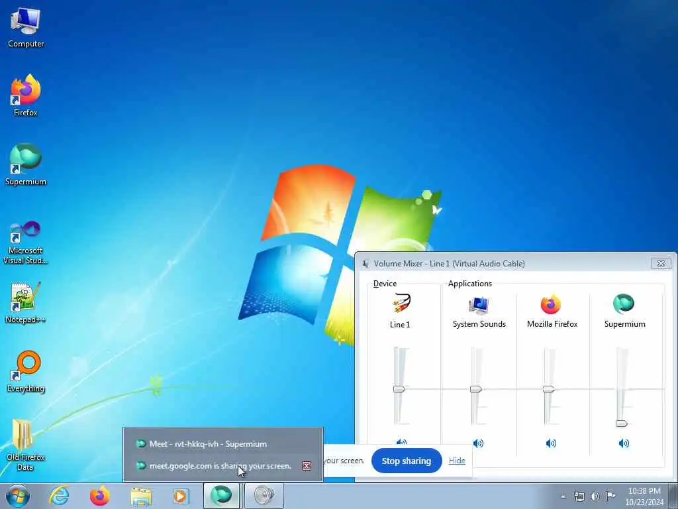Image resolution: width=678 pixels, height=509 pixels.
Task: Click the System Sounds icon in mixer
Action: (479, 306)
